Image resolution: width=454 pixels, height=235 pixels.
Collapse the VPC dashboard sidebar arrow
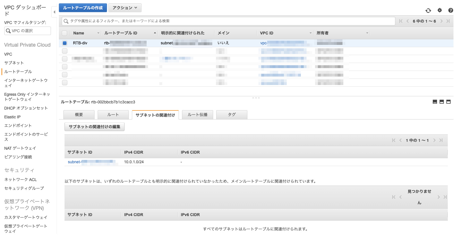coord(54,12)
